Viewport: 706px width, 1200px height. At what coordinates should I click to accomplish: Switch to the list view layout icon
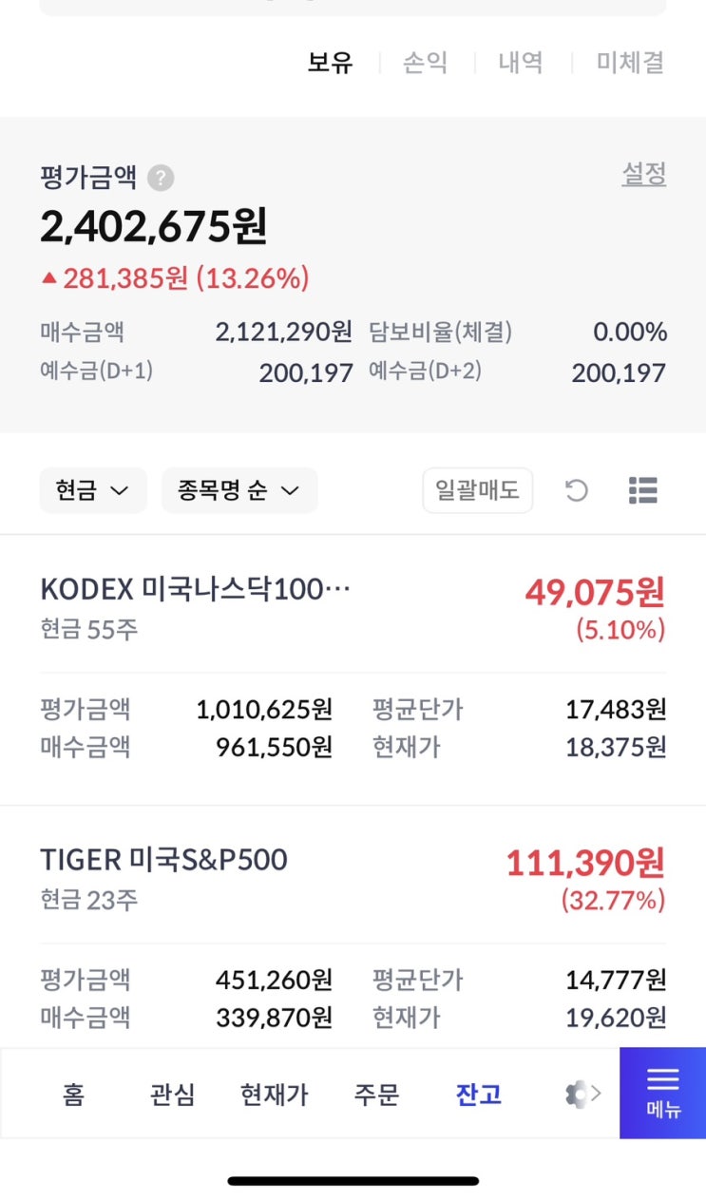[643, 490]
